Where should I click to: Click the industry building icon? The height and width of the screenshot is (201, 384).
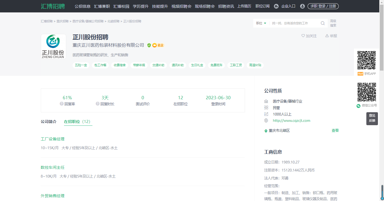coord(266,101)
